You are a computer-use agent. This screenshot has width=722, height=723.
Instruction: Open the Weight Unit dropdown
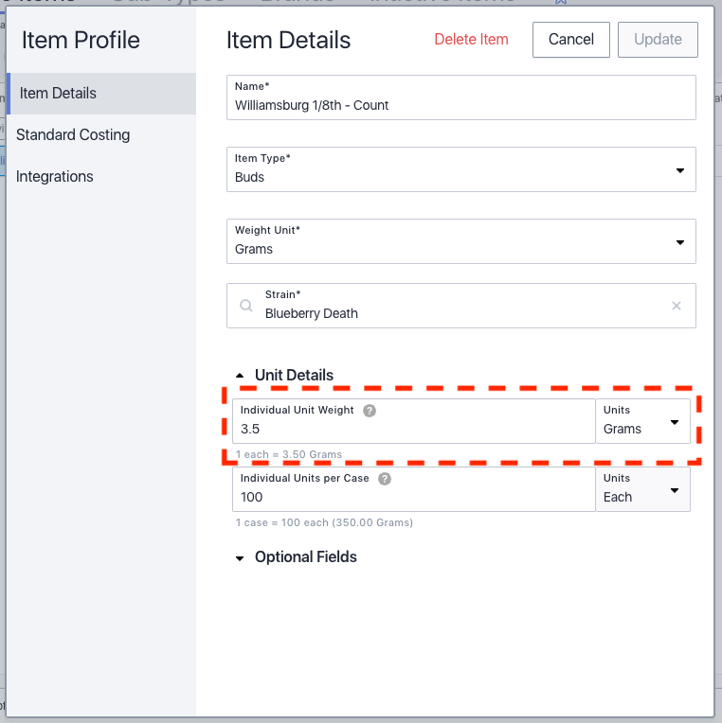pyautogui.click(x=461, y=241)
